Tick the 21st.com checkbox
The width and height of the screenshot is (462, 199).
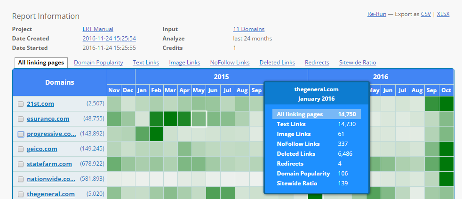[x=21, y=104]
